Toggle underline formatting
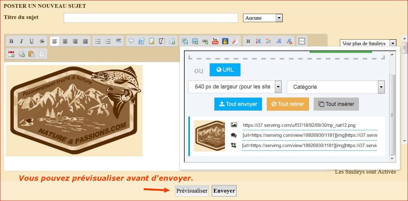The image size is (408, 201). (32, 41)
